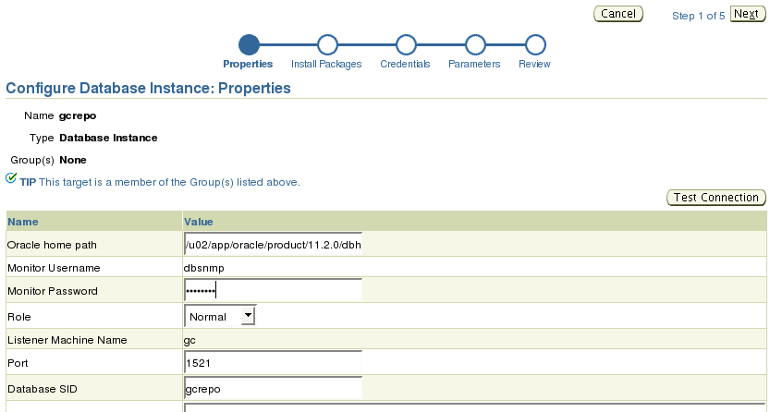Click the Install Packages step label

pos(326,64)
